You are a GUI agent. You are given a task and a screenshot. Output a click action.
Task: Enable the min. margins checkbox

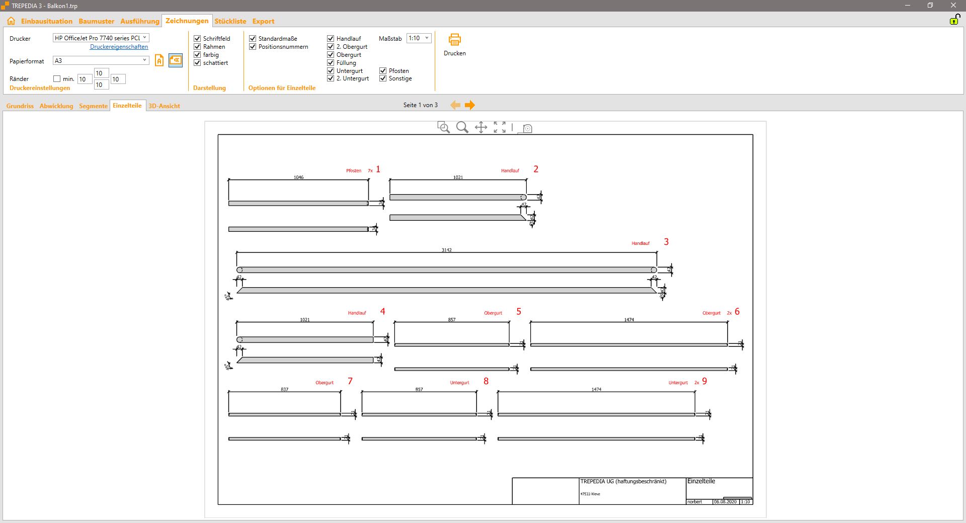(x=57, y=79)
